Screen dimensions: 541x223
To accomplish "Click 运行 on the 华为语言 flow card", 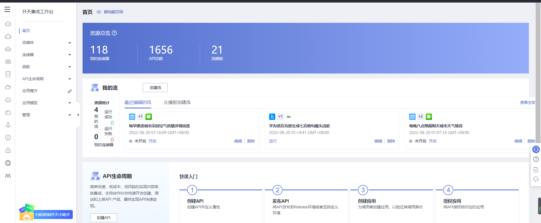I will tap(273, 141).
